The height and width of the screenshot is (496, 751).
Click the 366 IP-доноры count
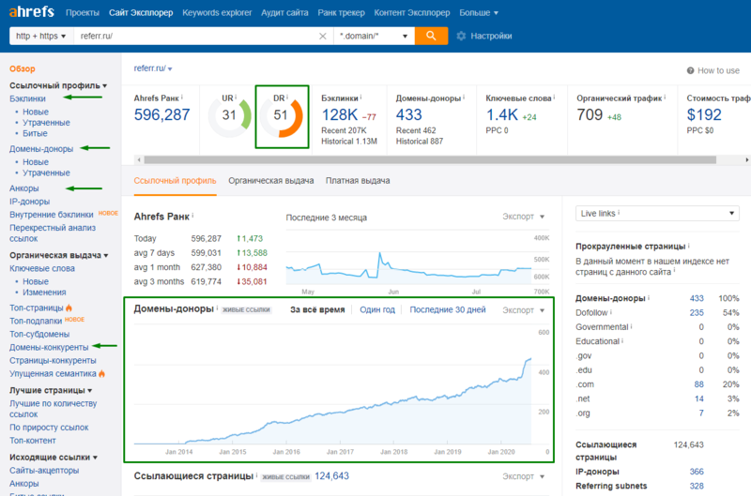(x=697, y=472)
